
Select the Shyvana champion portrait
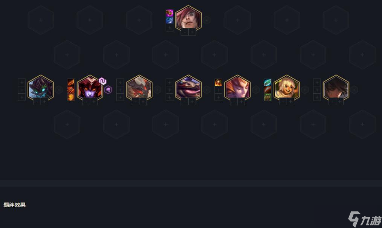tap(90, 88)
